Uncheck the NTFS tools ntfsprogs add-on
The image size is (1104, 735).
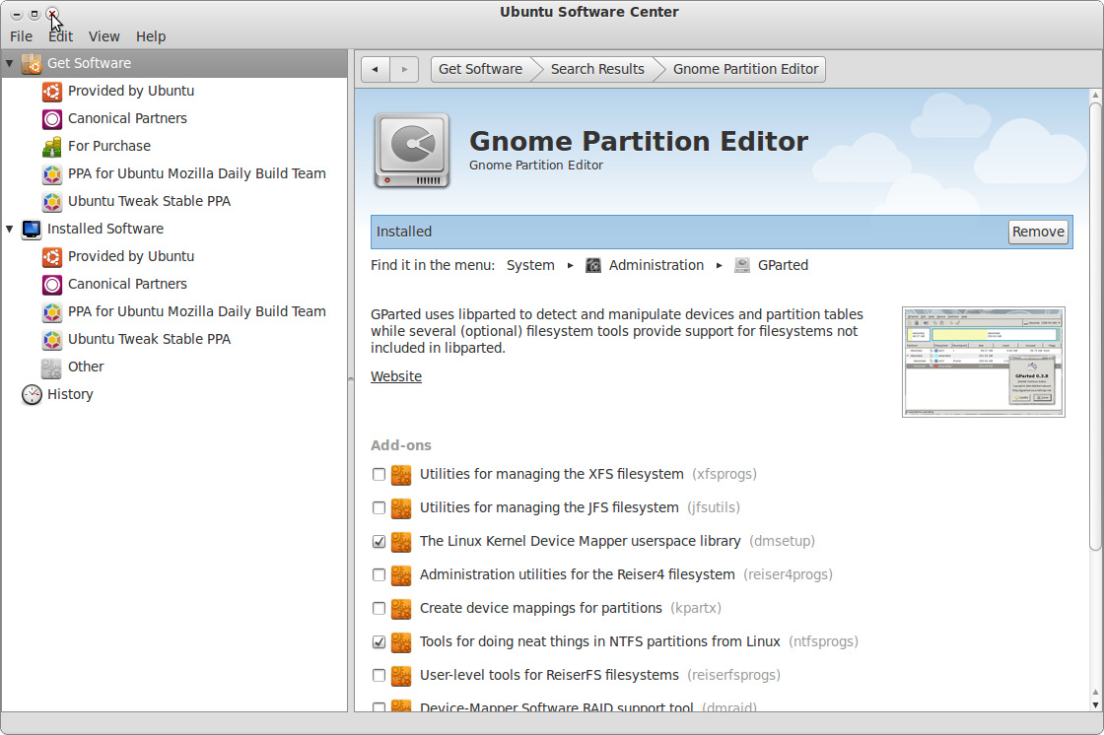click(379, 642)
